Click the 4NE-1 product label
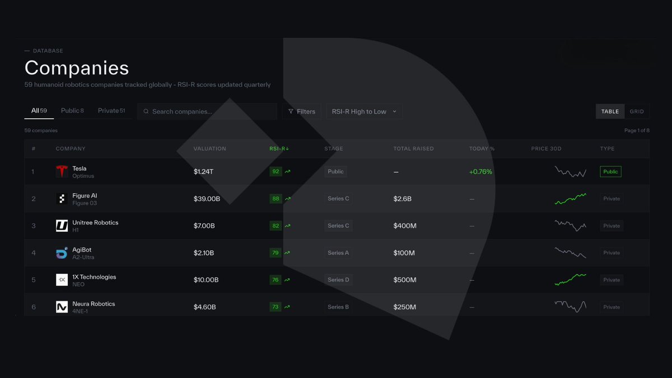The height and width of the screenshot is (378, 672). [80, 311]
